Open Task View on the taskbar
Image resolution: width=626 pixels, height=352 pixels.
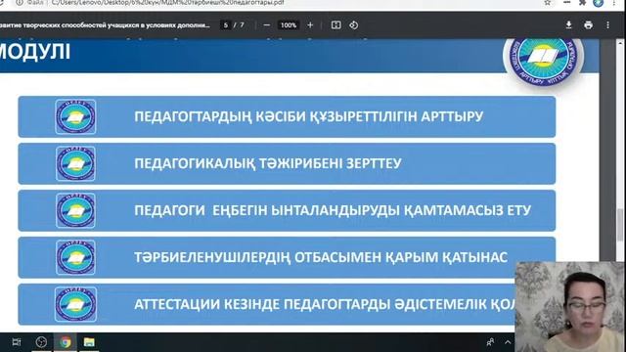(17, 342)
